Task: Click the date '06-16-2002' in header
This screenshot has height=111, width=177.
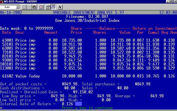Action: (x=11, y=12)
